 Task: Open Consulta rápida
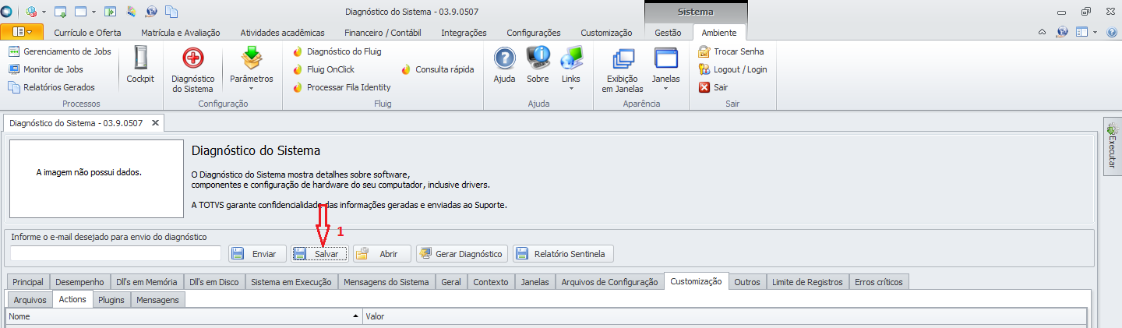(x=437, y=69)
